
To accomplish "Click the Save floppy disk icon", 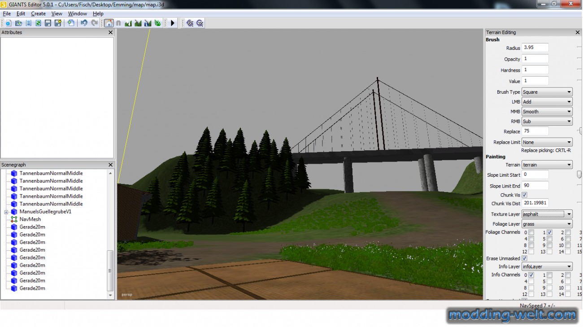I will pos(48,23).
